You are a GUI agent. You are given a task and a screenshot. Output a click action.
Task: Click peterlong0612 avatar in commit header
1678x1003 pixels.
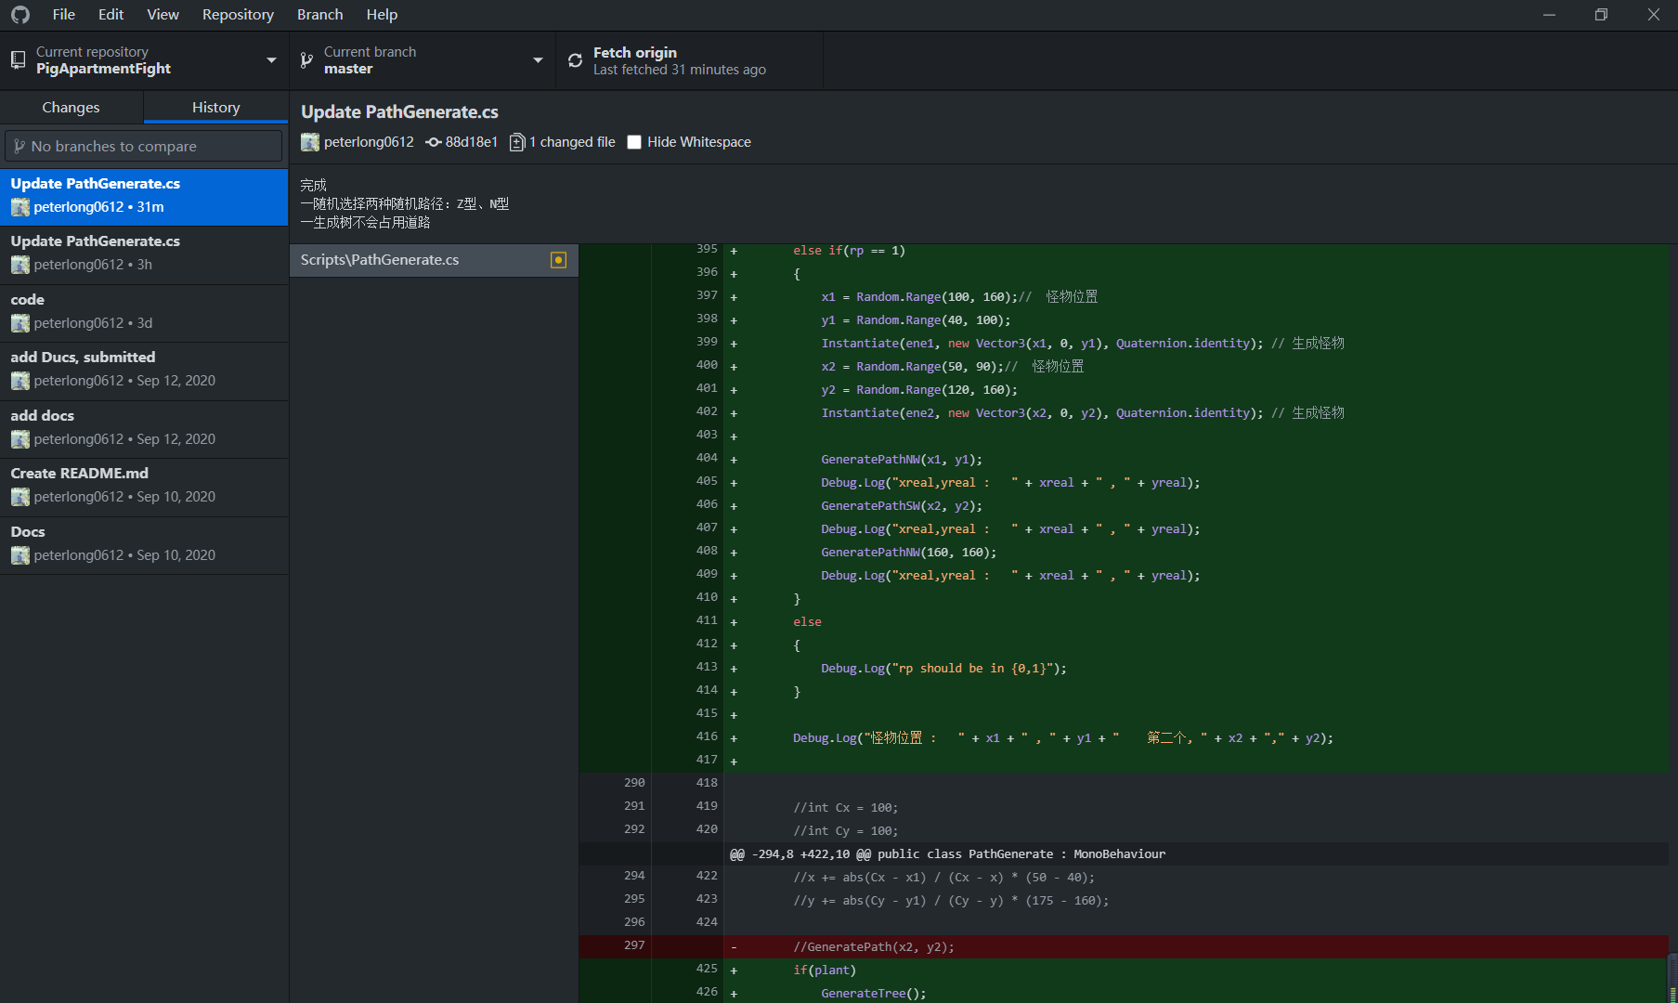tap(310, 142)
